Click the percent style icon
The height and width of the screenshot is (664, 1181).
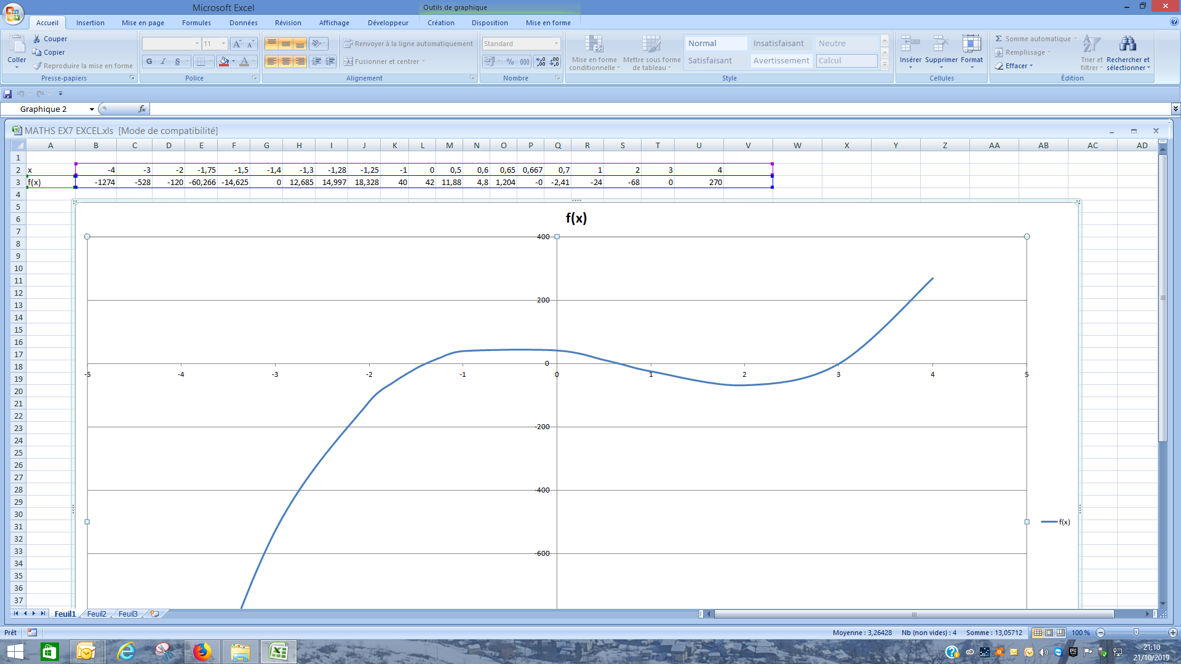(x=510, y=61)
